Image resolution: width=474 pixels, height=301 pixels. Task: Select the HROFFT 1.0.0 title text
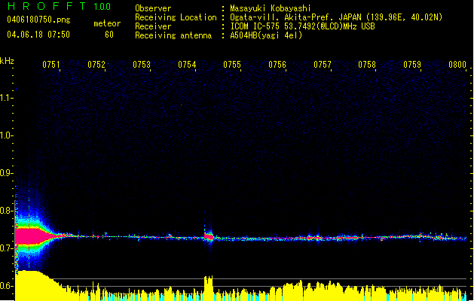(x=59, y=6)
